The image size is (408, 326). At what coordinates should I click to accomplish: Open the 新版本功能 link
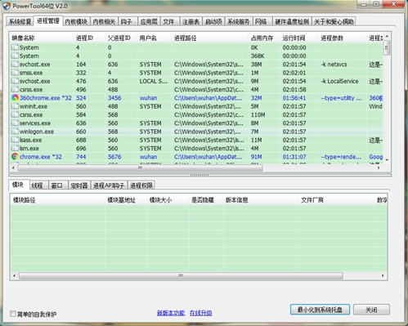coord(171,313)
